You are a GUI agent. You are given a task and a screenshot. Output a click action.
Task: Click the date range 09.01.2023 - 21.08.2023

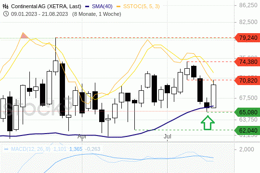39,14
